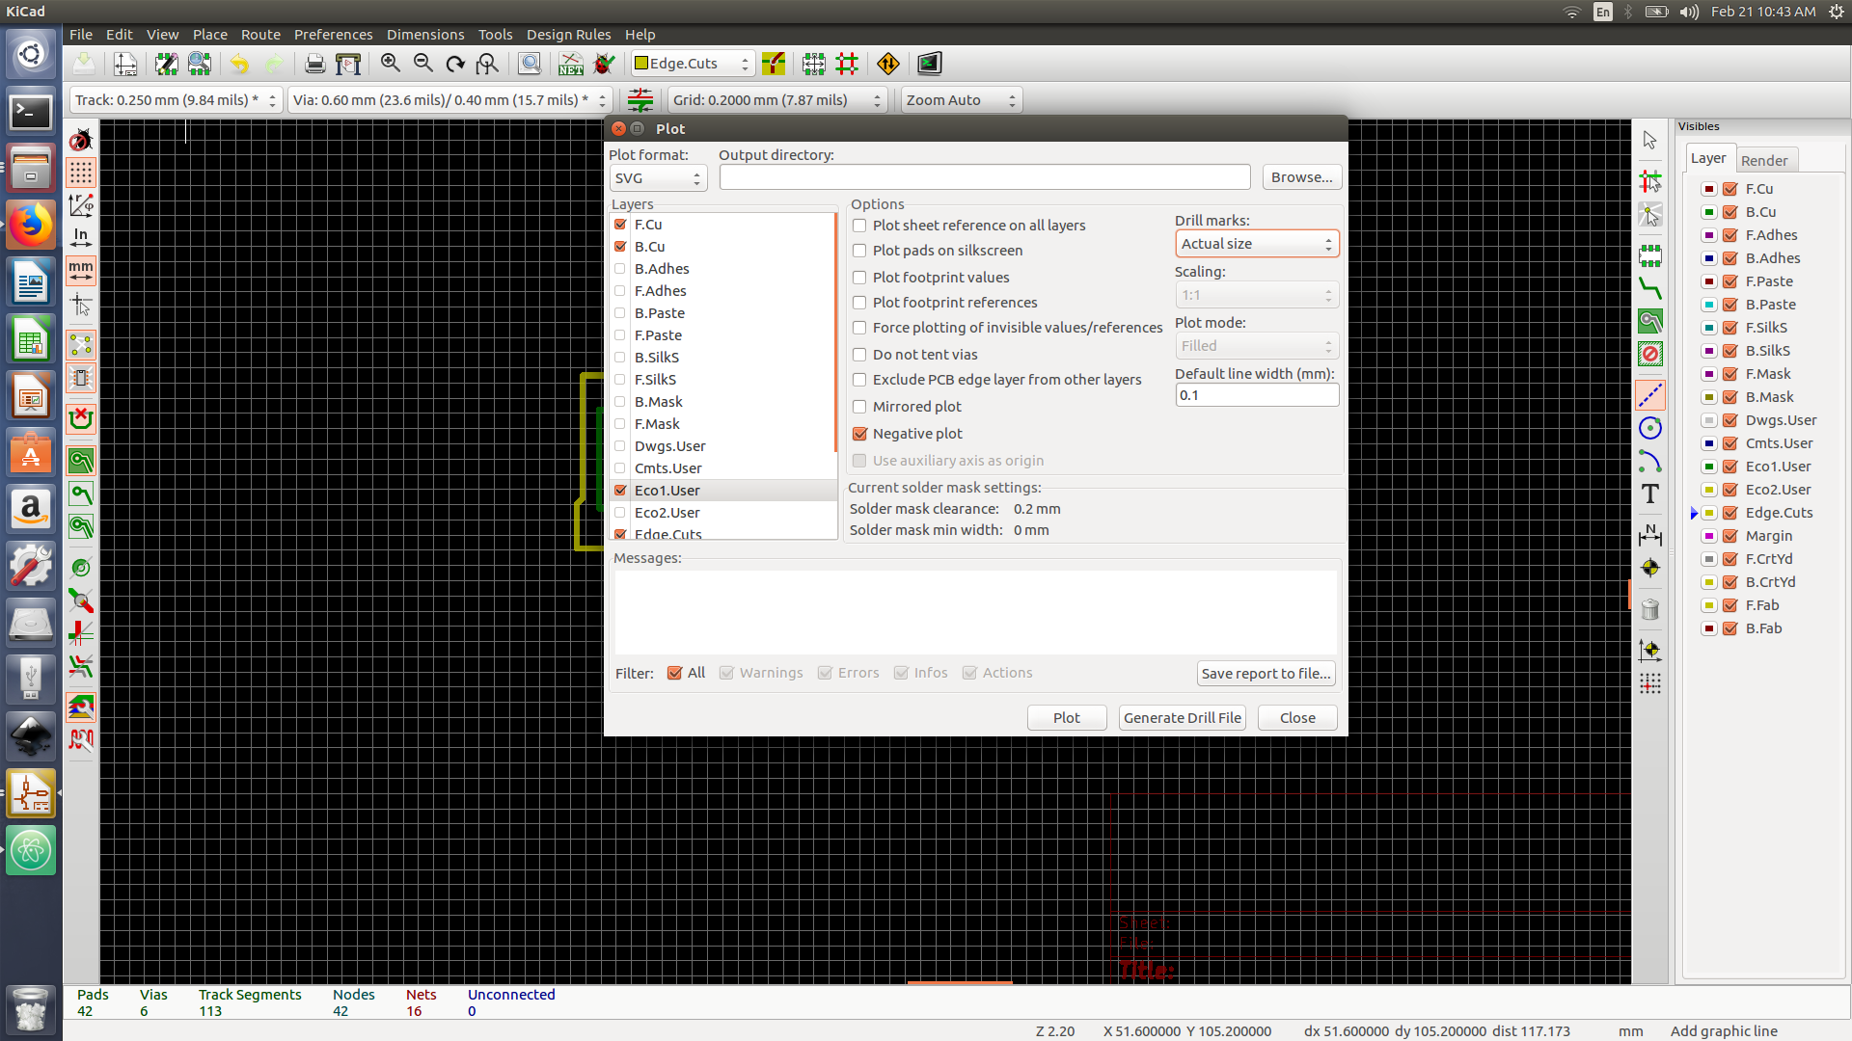The image size is (1852, 1041).
Task: Open the Grid size dropdown
Action: pos(776,100)
